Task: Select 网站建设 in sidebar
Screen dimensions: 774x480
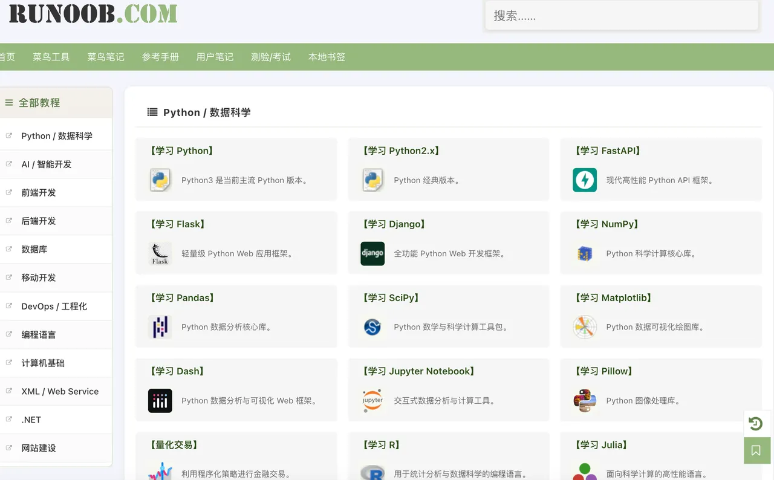Action: pyautogui.click(x=56, y=449)
